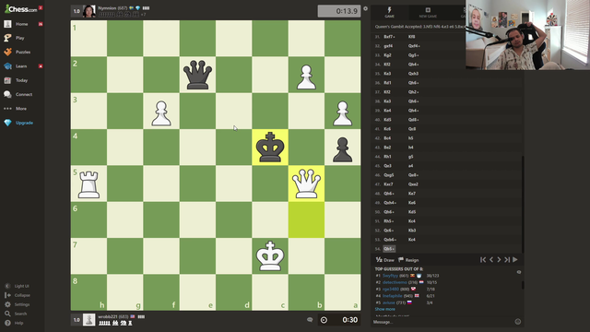
Task: Open the Play sidebar item
Action: [20, 38]
